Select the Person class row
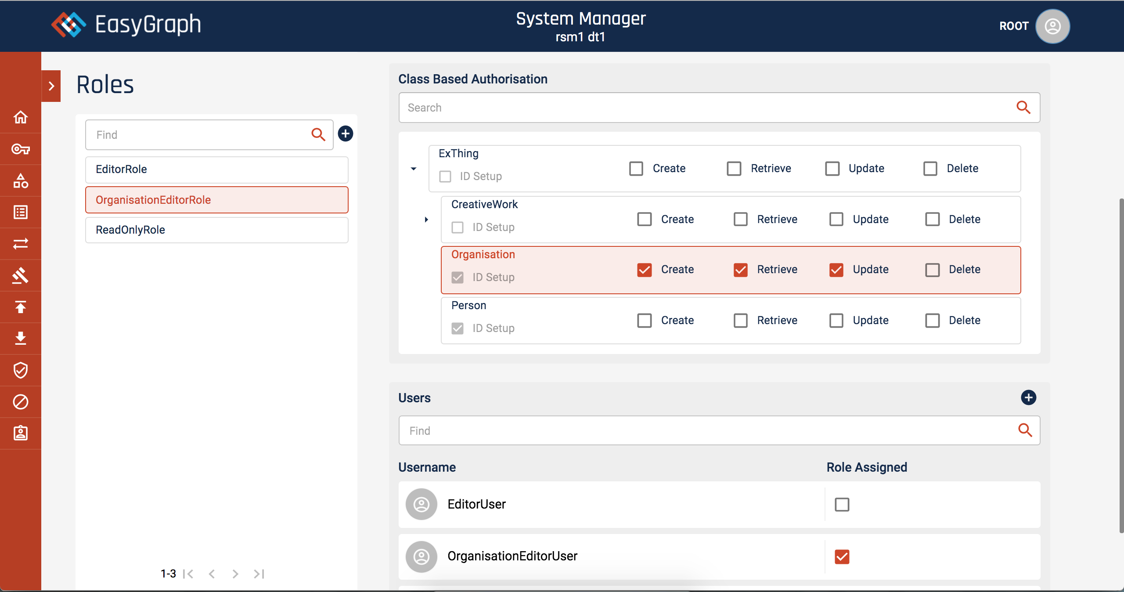 pos(731,321)
